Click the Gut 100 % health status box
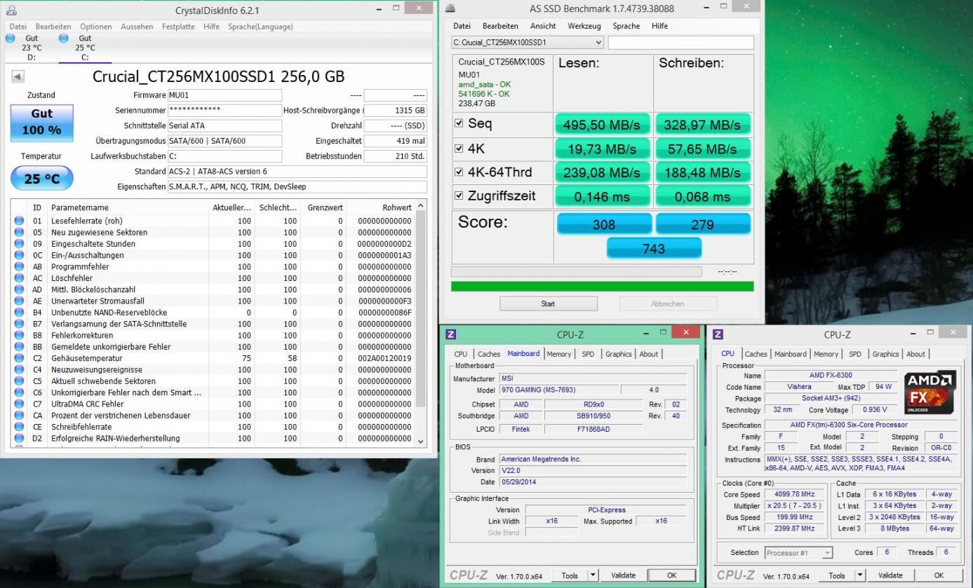973x588 pixels. (x=41, y=122)
